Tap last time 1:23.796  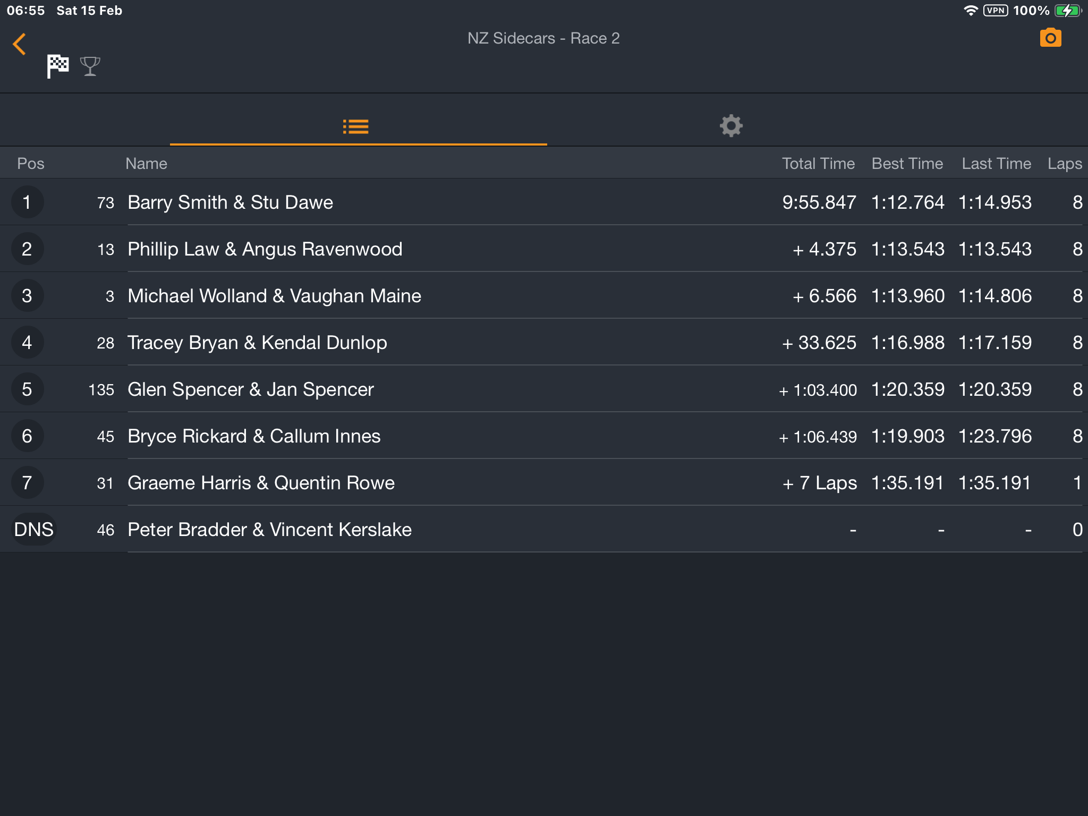(995, 436)
